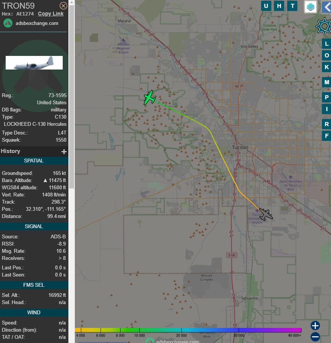Toggle the P map option button
The width and height of the screenshot is (331, 343).
point(326,97)
